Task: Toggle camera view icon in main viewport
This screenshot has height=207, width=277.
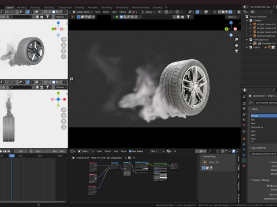Action: tap(237, 51)
